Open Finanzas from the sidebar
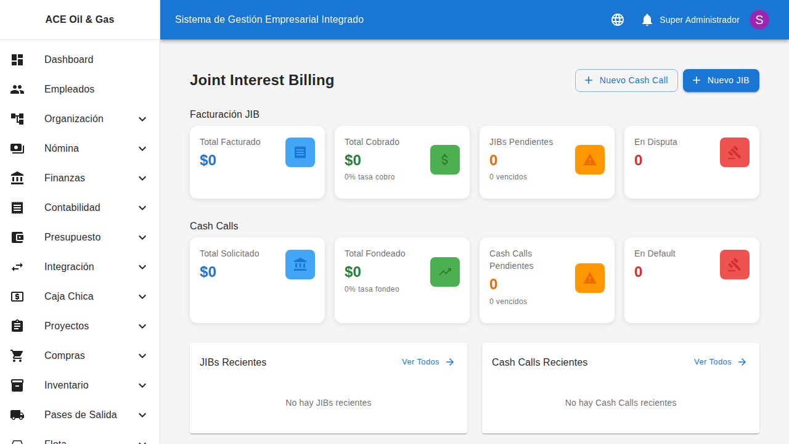This screenshot has width=789, height=444. (64, 178)
